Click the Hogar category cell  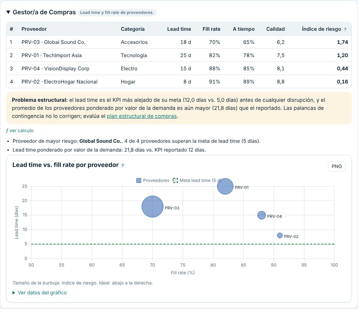point(128,82)
